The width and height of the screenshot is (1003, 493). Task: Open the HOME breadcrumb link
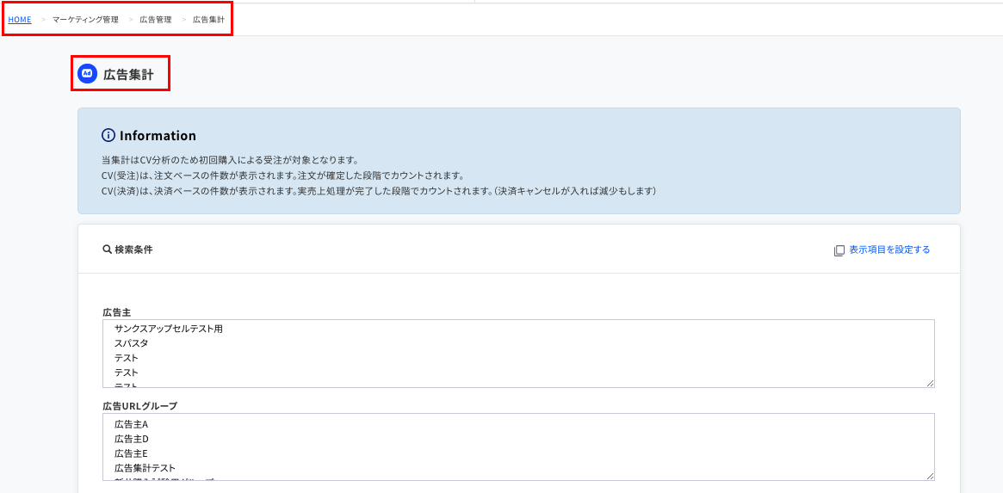20,20
